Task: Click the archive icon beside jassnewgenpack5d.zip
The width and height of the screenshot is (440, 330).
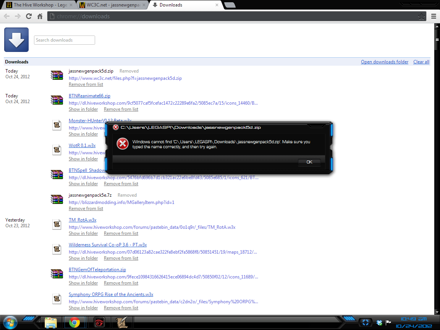Action: (57, 75)
